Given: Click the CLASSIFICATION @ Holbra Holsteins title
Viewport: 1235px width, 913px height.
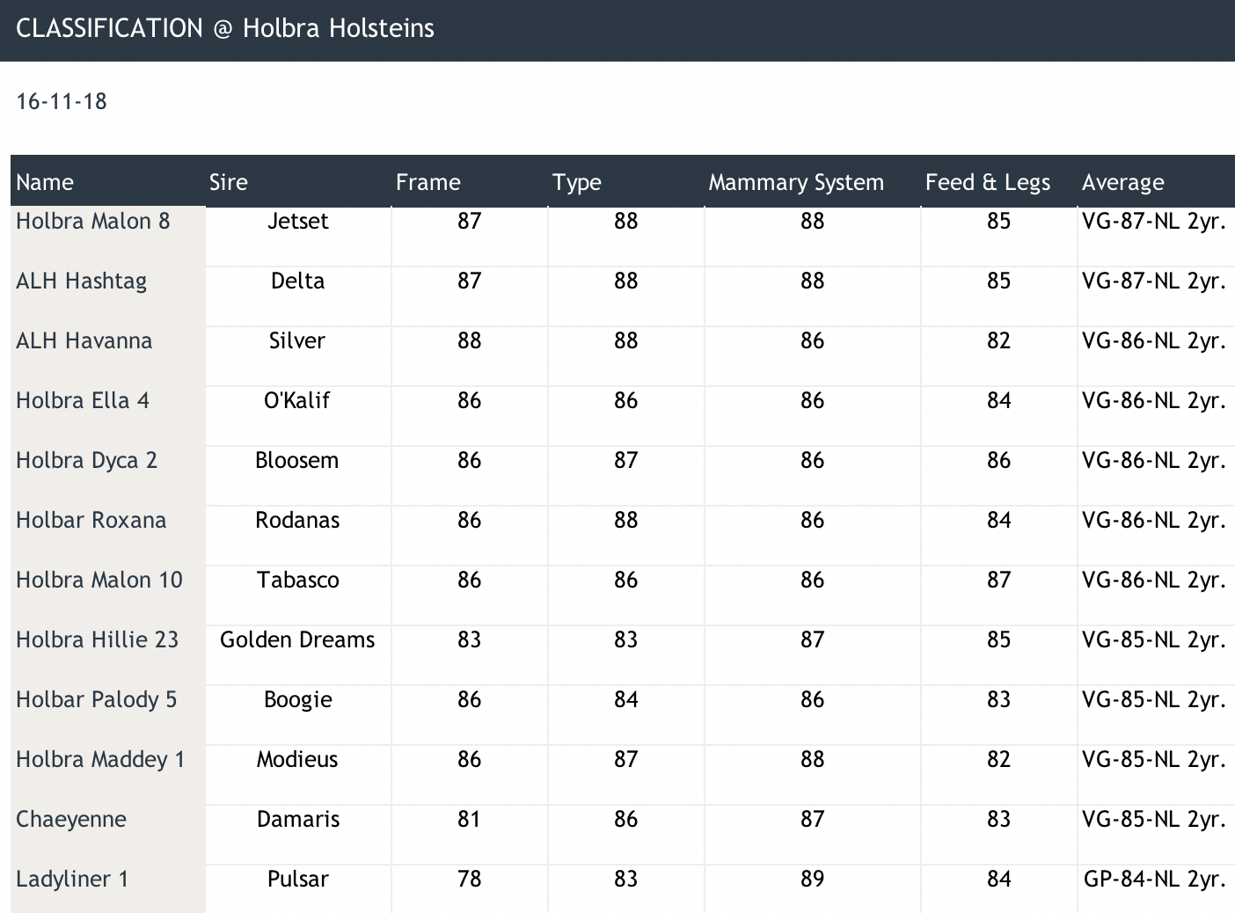Looking at the screenshot, I should [225, 28].
